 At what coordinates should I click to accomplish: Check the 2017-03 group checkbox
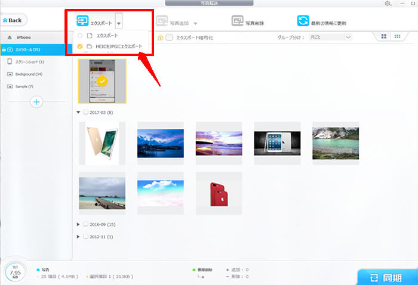pos(86,112)
